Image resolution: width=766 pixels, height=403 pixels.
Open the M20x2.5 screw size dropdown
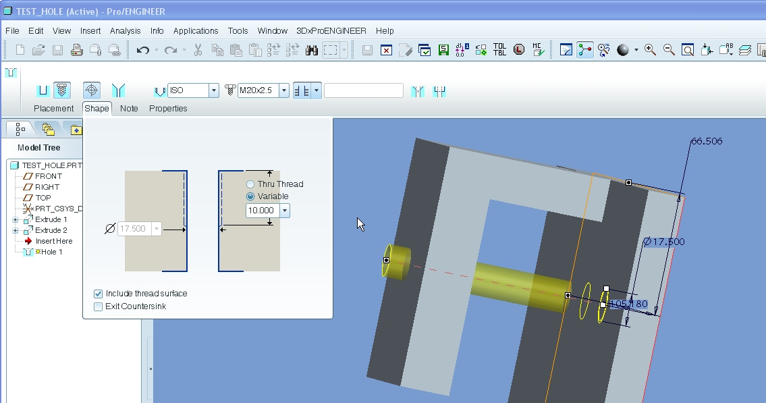pos(284,90)
